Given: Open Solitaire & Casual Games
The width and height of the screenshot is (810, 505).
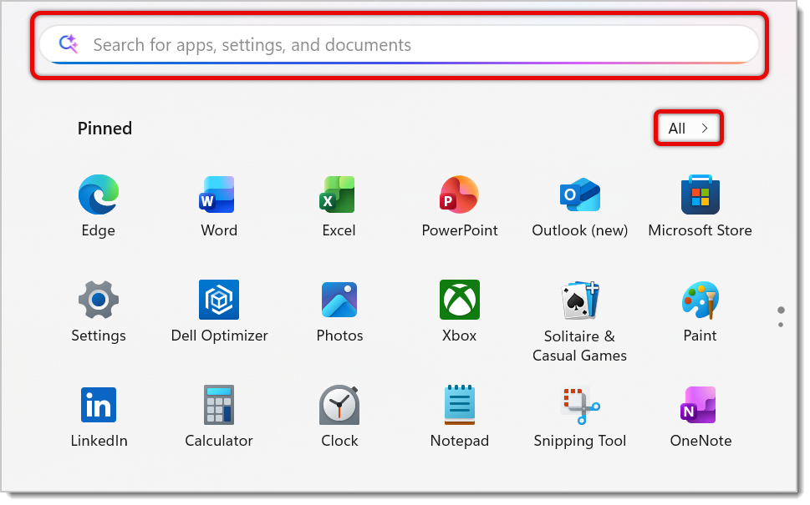Looking at the screenshot, I should pos(579,321).
